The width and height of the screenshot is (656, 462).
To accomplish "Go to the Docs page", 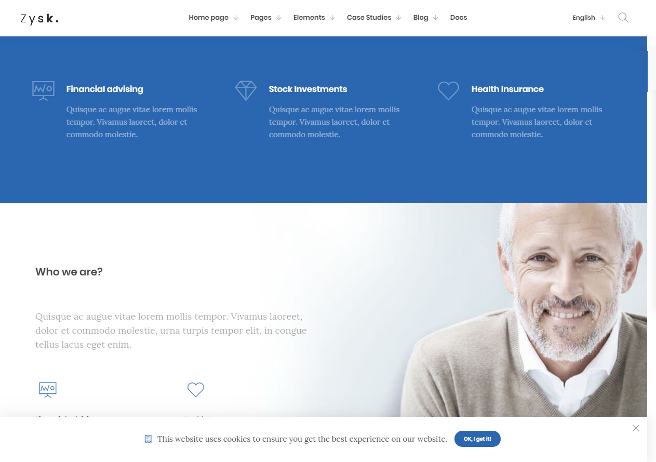I will (459, 18).
